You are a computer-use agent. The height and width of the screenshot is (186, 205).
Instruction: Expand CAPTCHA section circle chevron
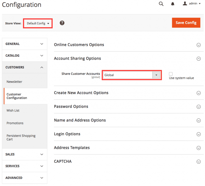[199, 162]
